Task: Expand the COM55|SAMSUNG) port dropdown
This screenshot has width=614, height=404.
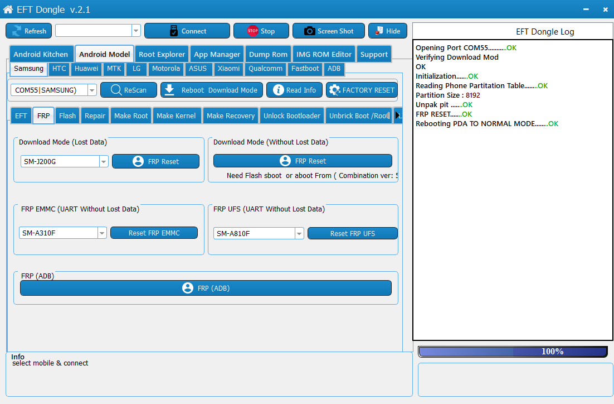Action: tap(92, 90)
